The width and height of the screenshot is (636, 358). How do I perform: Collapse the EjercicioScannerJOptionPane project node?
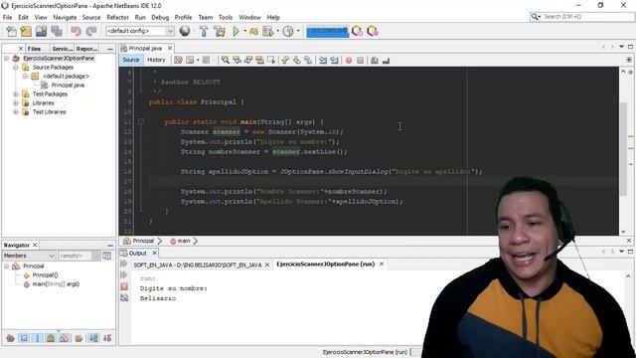click(x=7, y=59)
